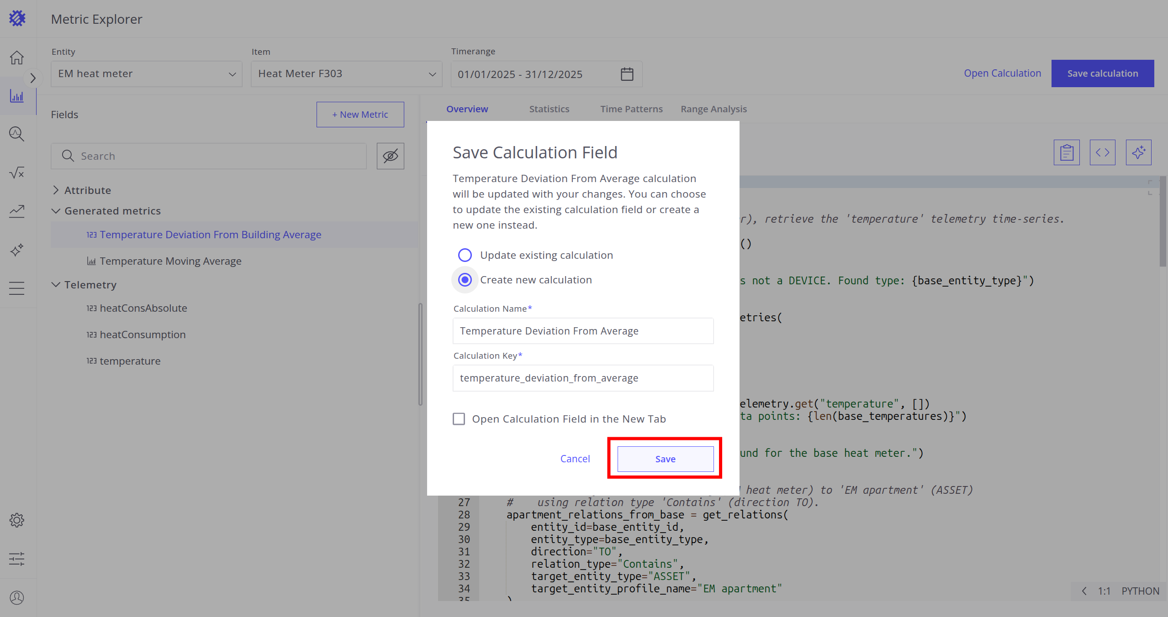Collapse the Telemetry section
Screen dimensions: 1168x617
[x=56, y=285]
